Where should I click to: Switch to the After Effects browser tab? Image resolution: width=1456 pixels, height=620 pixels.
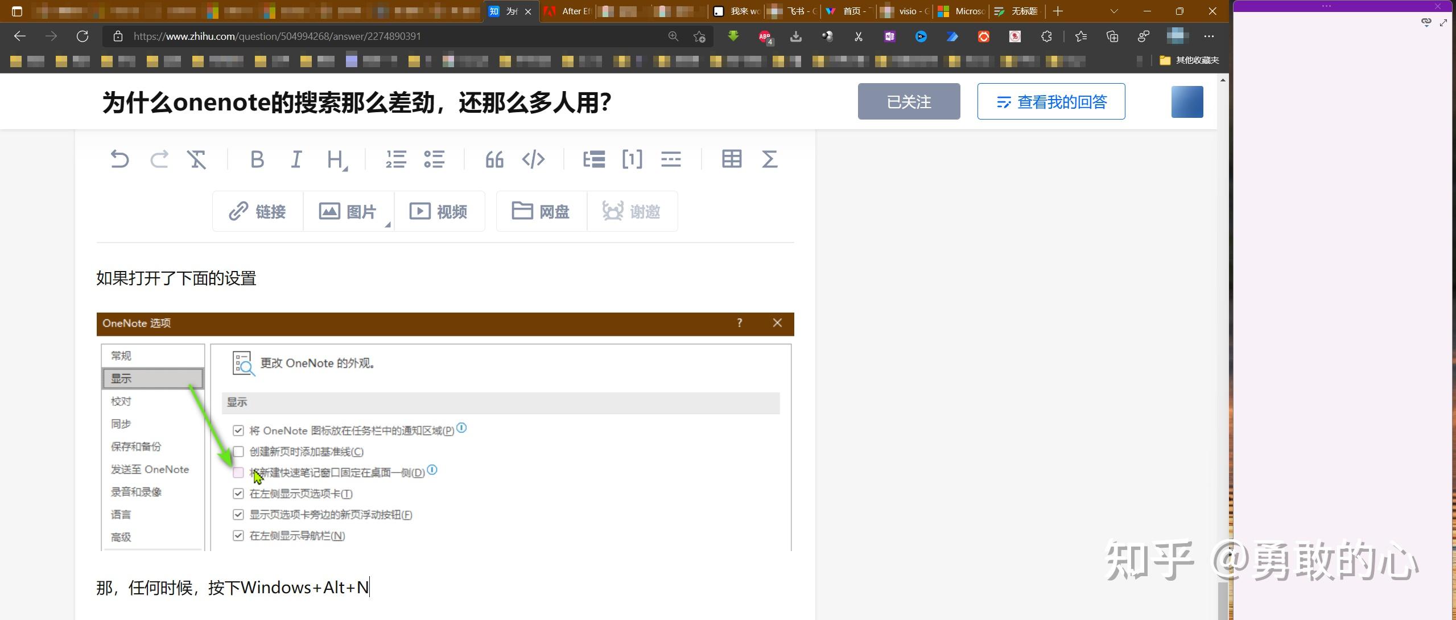tap(569, 11)
